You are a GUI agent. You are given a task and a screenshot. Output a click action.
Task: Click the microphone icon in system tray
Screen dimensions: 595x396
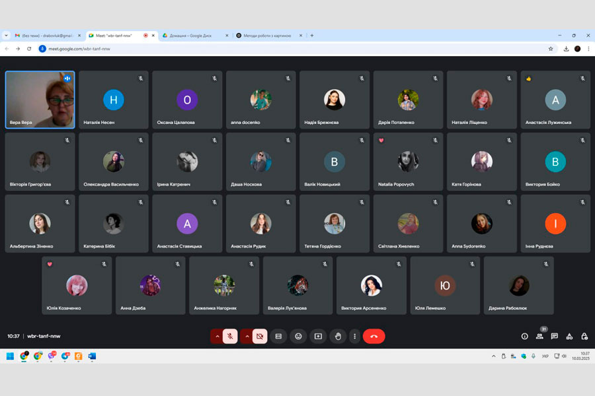pyautogui.click(x=534, y=356)
